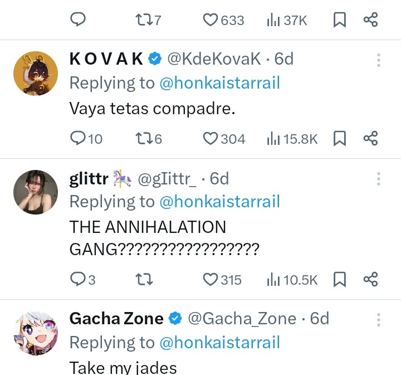Screen dimensions: 401x375
Task: Open glittr's profile avatar
Action: (x=36, y=192)
